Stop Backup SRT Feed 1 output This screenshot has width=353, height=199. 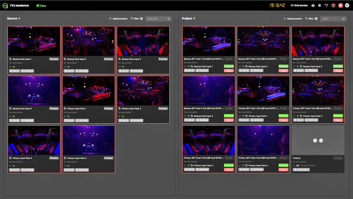[x=229, y=71]
